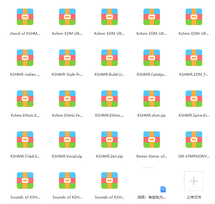
Task: Open the 'KSHMR Style Pr...' zip icon
Action: [67, 58]
